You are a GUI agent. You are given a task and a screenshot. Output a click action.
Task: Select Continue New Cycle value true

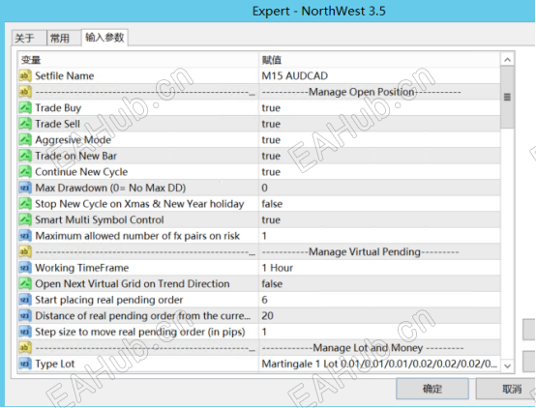(x=379, y=171)
